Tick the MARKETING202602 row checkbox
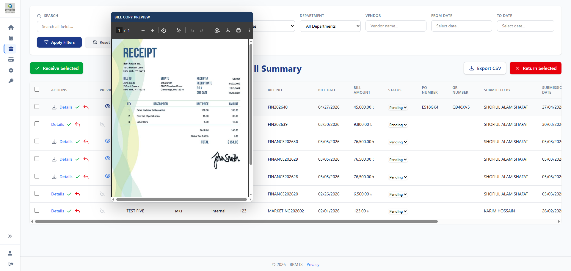This screenshot has width=571, height=271. pos(37,210)
